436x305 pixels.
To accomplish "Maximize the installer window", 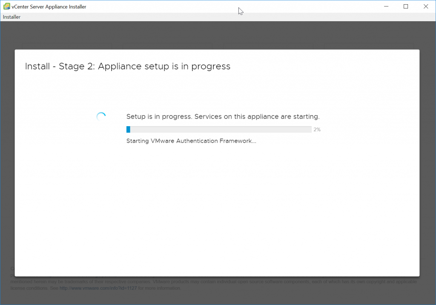I will point(406,6).
